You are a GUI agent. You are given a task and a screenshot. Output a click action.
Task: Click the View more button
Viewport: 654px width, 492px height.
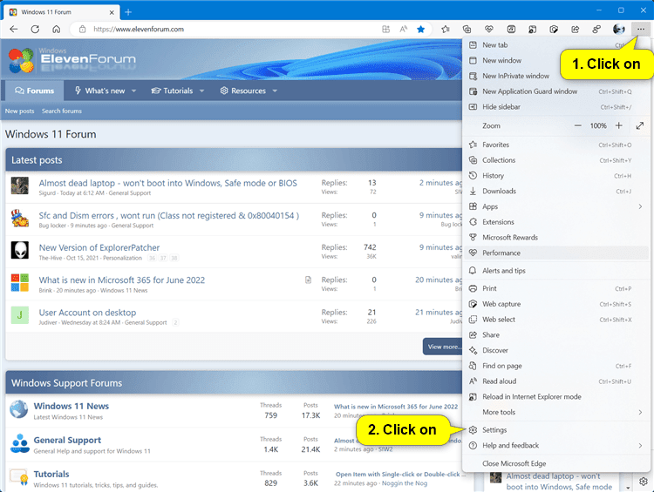pyautogui.click(x=443, y=347)
